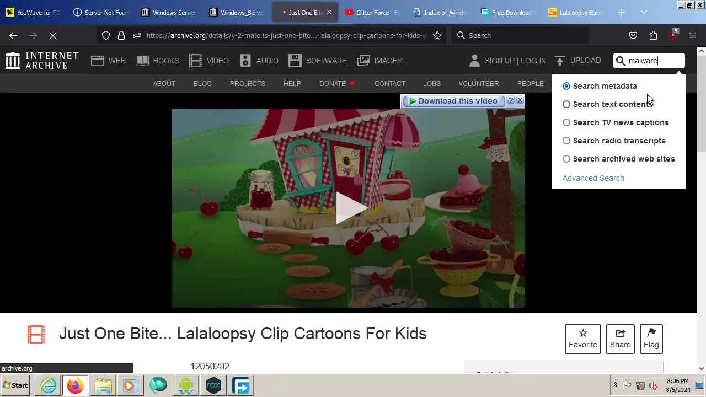The width and height of the screenshot is (706, 397).
Task: Click the tracking protection shield icon
Action: pyautogui.click(x=106, y=35)
